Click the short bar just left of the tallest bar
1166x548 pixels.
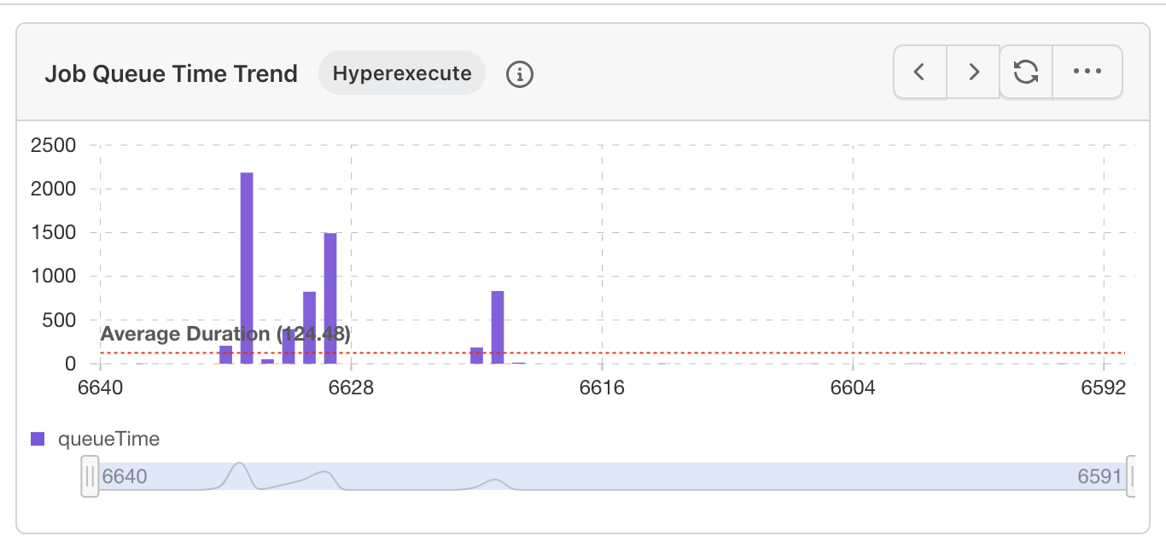click(226, 355)
